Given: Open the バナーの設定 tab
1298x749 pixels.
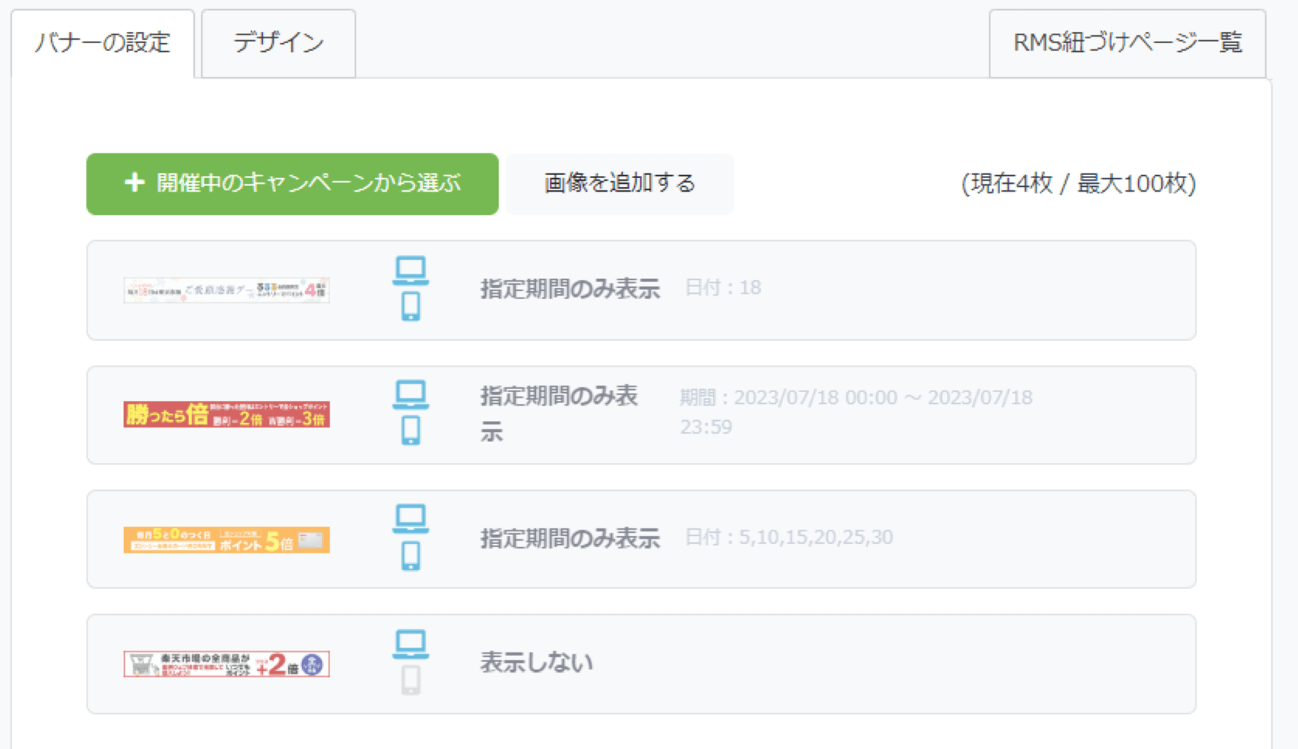Looking at the screenshot, I should pyautogui.click(x=102, y=43).
